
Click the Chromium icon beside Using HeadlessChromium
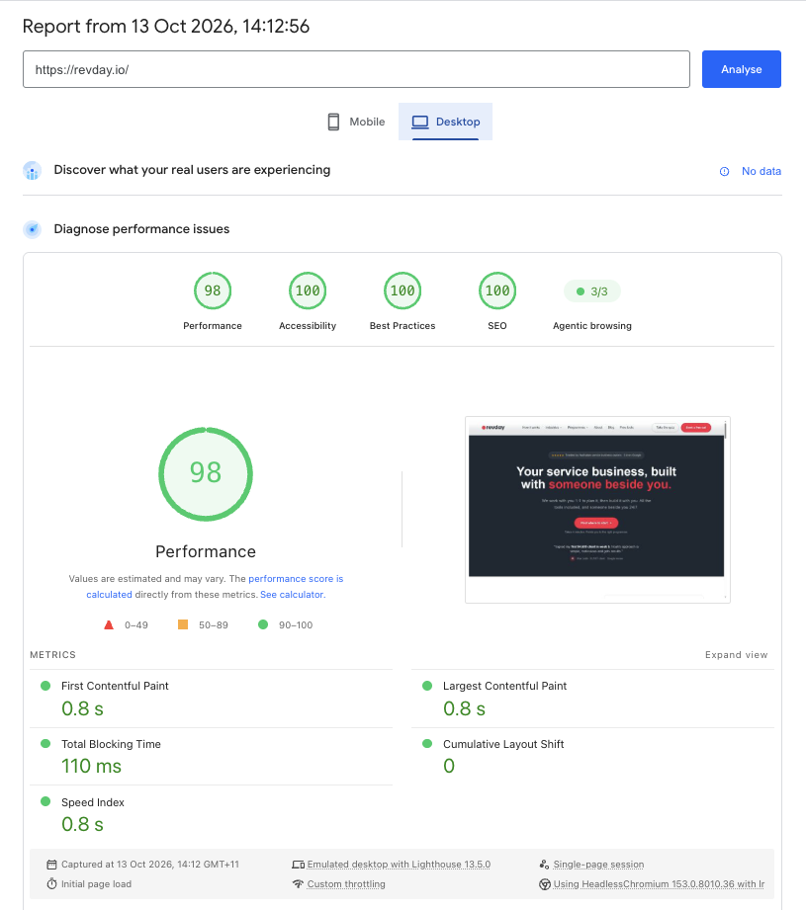[545, 884]
